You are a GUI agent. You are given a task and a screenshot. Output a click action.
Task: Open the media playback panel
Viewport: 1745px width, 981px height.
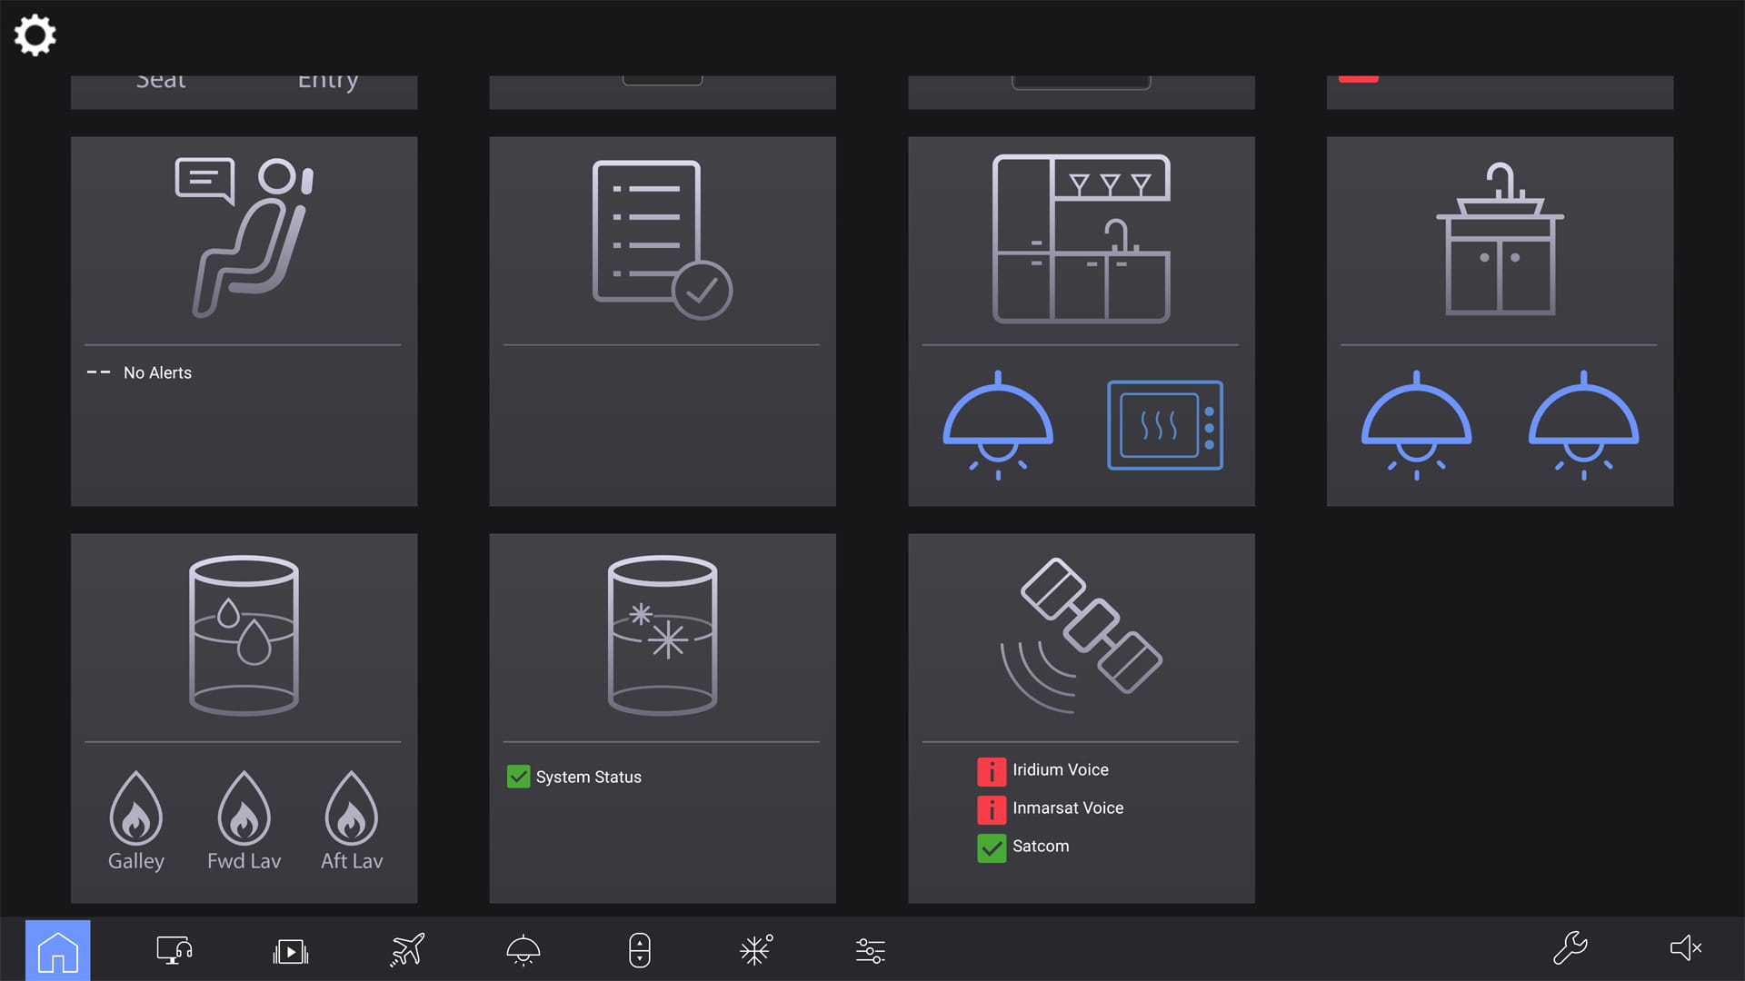click(x=289, y=950)
